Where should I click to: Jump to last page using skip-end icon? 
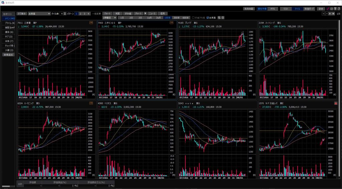coord(333,14)
